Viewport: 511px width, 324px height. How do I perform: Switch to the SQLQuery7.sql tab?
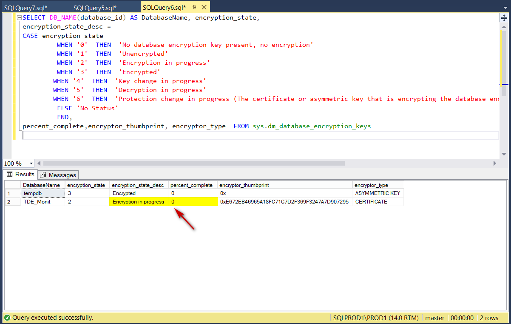(x=26, y=8)
